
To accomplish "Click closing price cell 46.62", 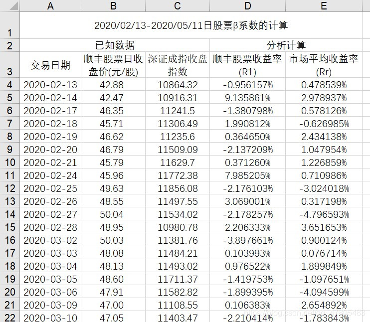I will [x=113, y=136].
